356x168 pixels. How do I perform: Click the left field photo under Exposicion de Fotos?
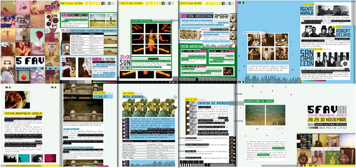click(255, 115)
